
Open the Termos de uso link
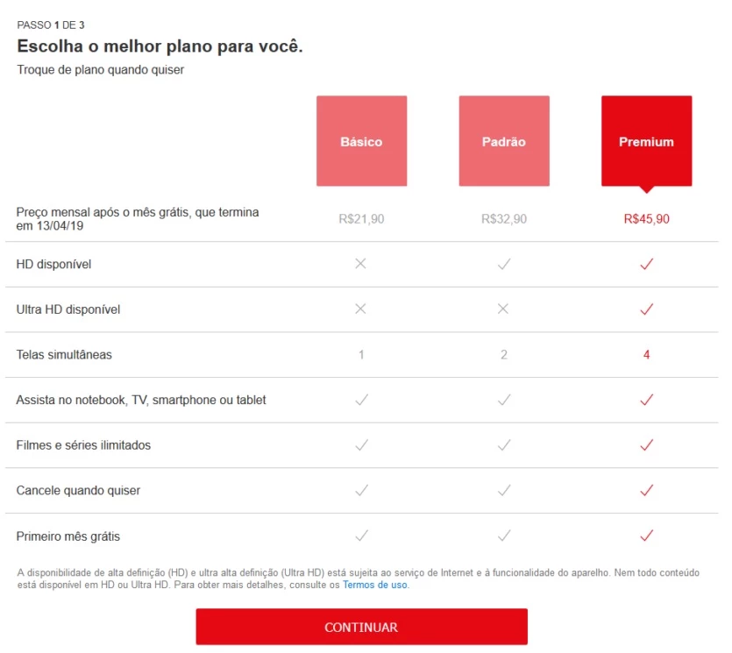[x=375, y=585]
